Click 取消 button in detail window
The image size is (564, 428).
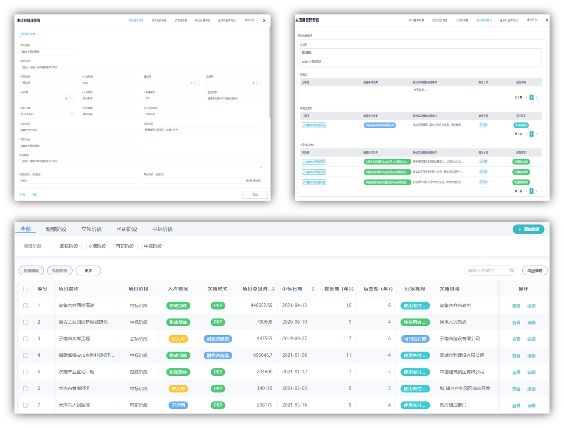pyautogui.click(x=255, y=195)
